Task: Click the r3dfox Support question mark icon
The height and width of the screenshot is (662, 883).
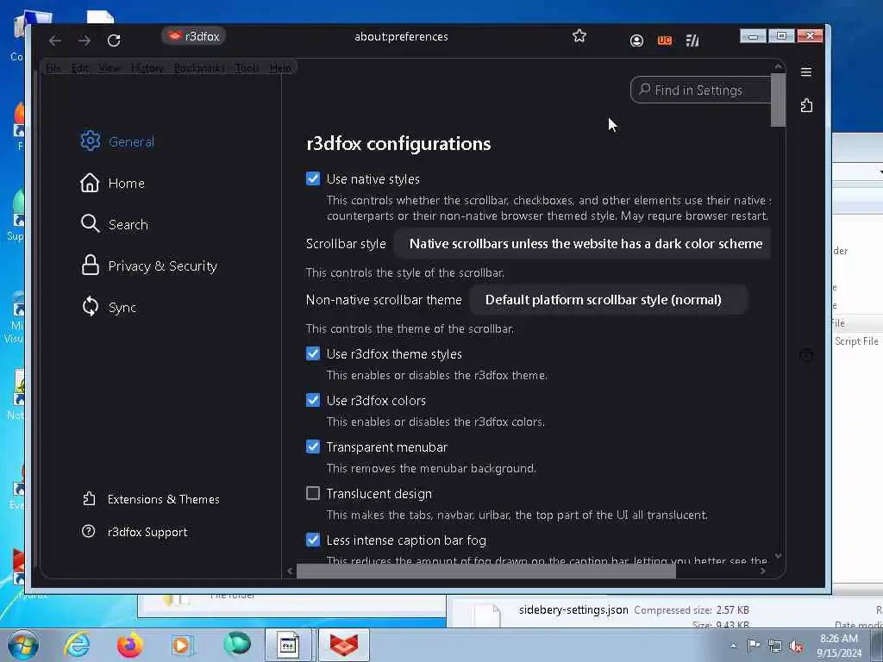Action: 89,531
